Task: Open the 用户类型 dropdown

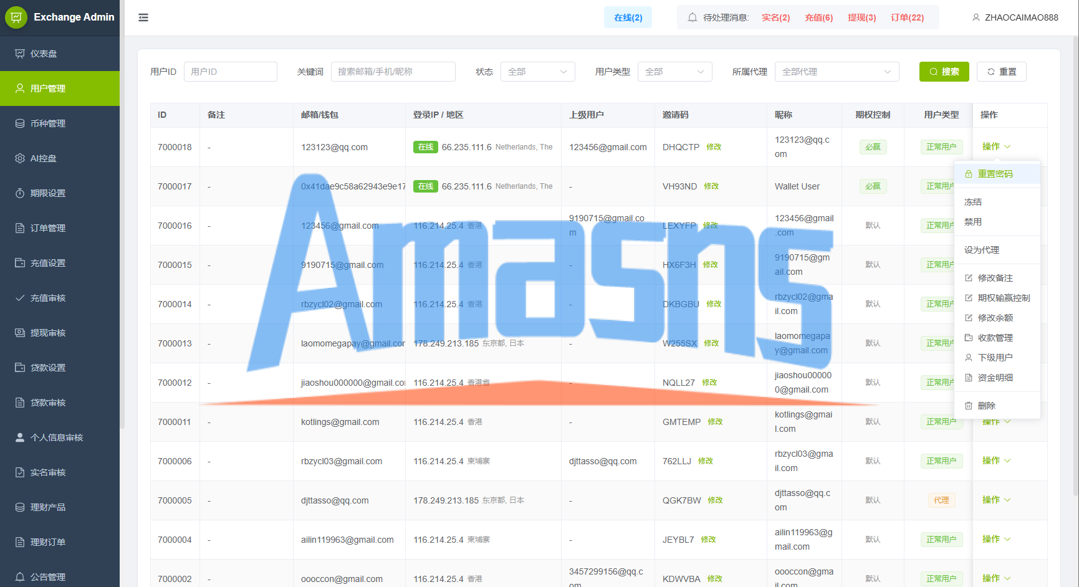Action: tap(674, 72)
